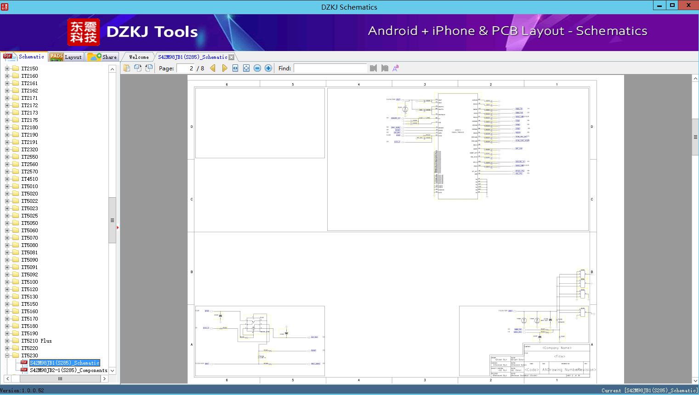Expand the IT5210 Plus folder
This screenshot has width=699, height=395.
pos(7,341)
